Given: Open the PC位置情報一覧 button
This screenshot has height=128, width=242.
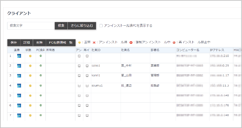Looking at the screenshot, I should [x=61, y=43].
